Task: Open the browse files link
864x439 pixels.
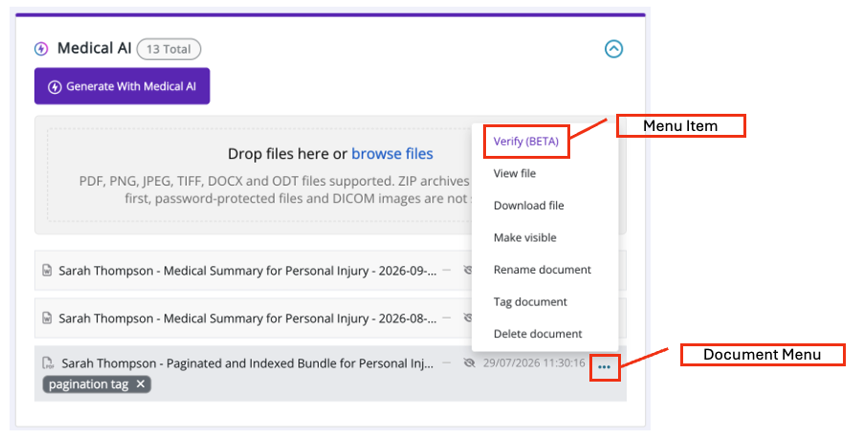Action: (391, 154)
